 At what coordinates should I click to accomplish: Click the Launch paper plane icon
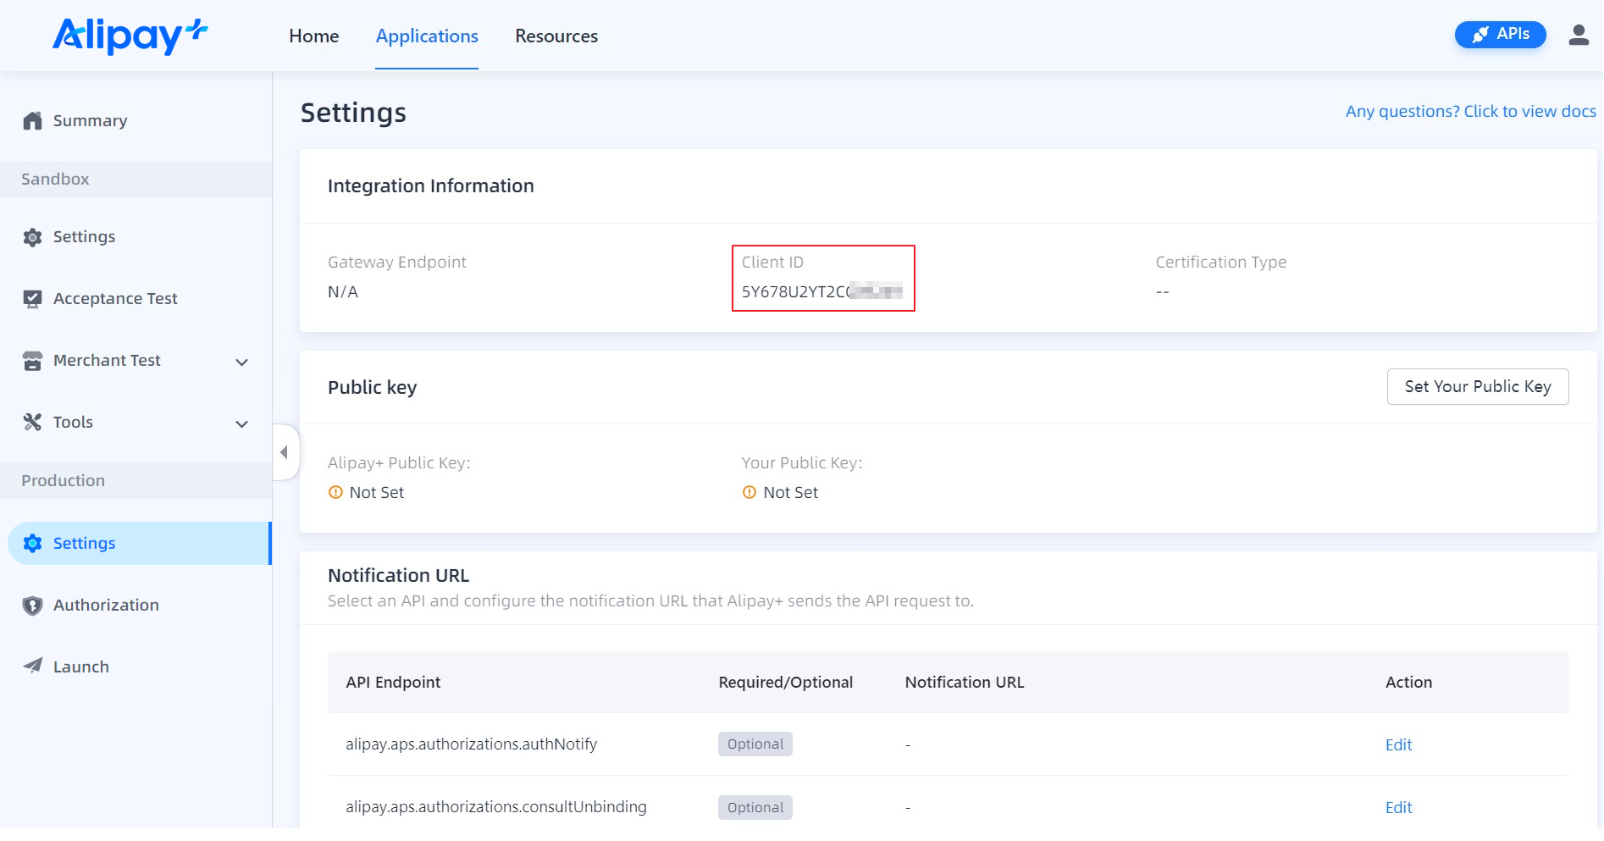(32, 667)
